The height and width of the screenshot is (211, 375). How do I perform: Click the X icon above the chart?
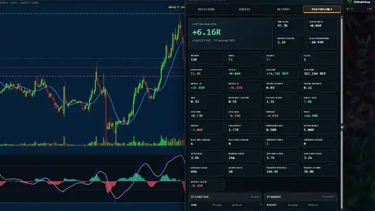pyautogui.click(x=178, y=7)
